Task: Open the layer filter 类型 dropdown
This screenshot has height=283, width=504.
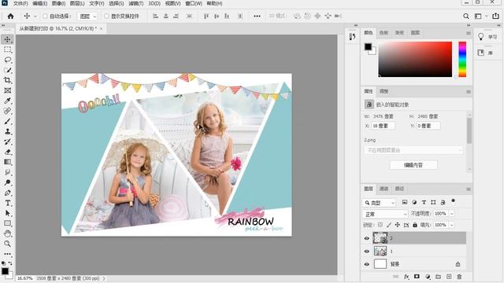Action: click(x=380, y=203)
